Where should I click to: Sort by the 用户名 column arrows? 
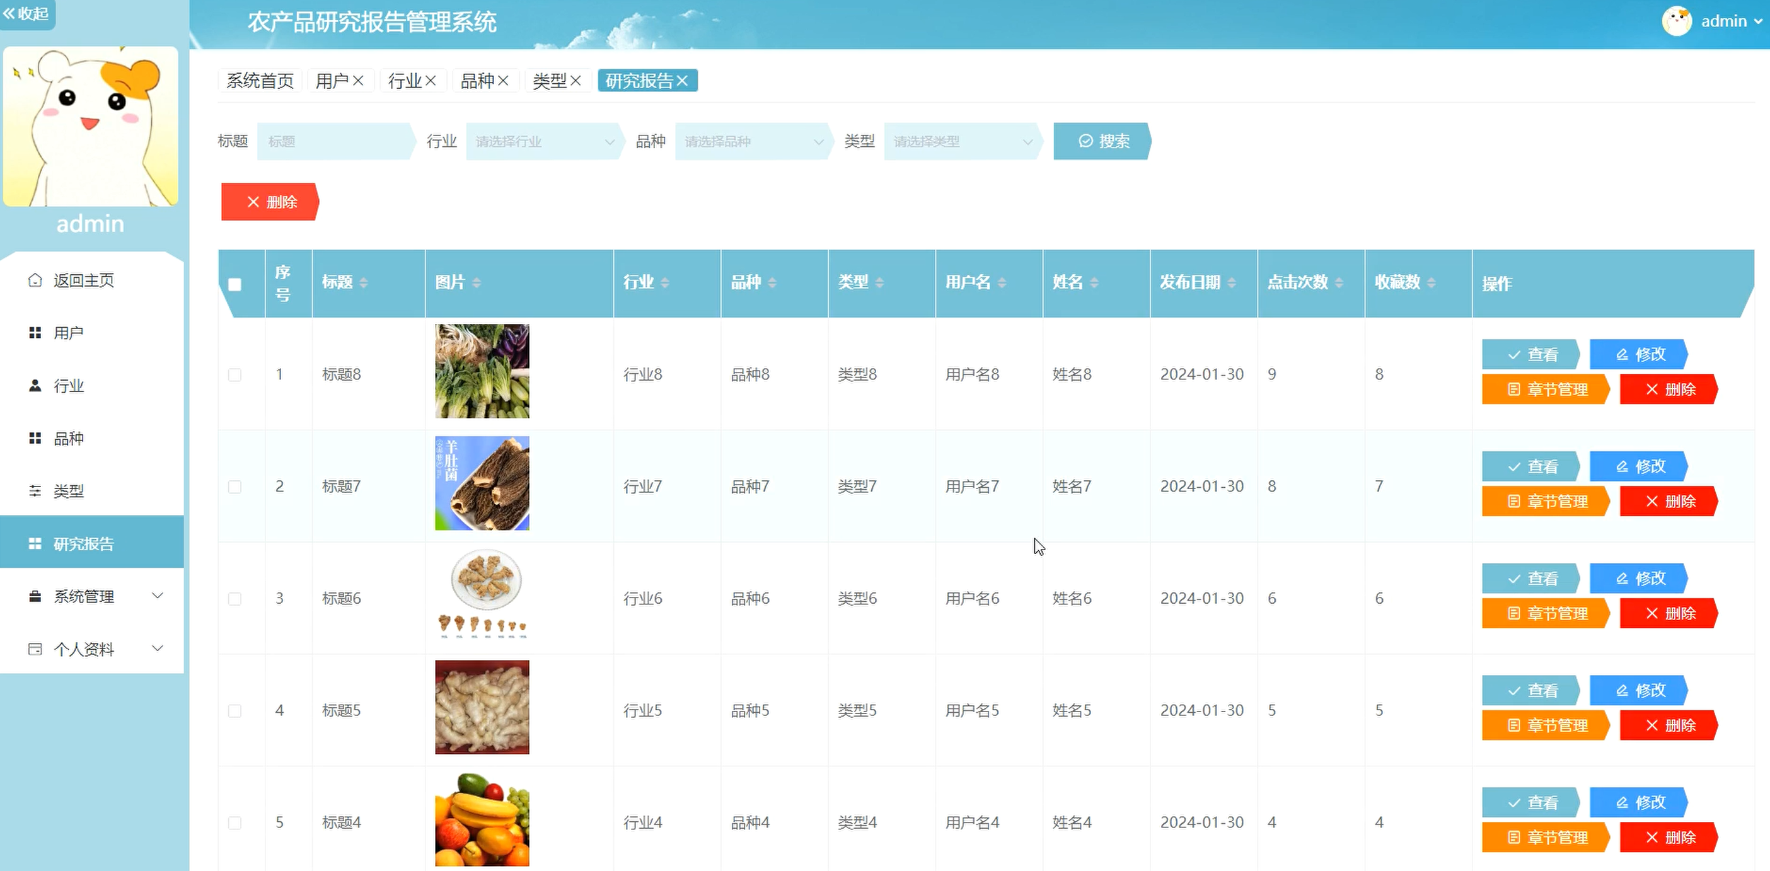click(1002, 282)
